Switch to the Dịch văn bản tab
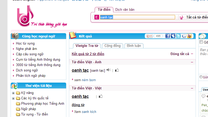This screenshot has height=117, width=208. pos(125,10)
